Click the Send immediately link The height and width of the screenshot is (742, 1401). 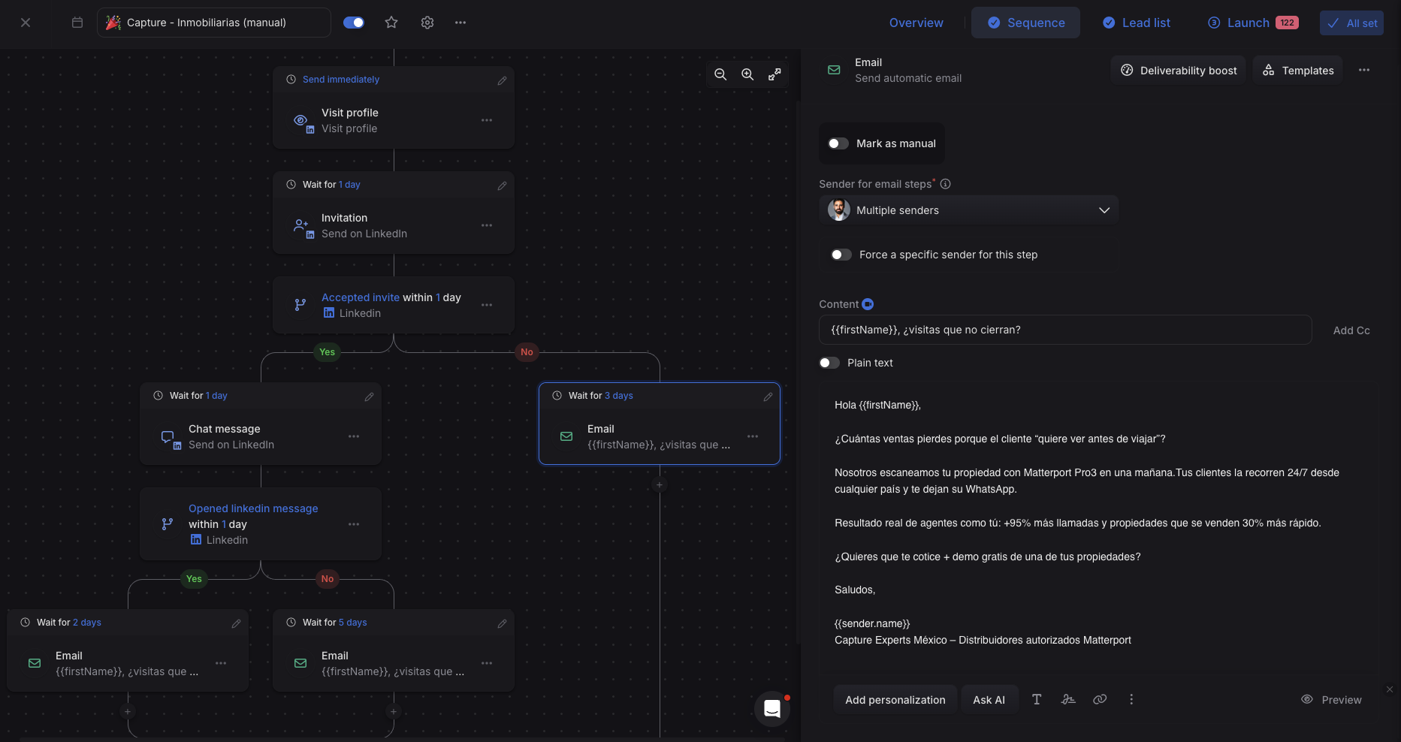[x=341, y=80]
